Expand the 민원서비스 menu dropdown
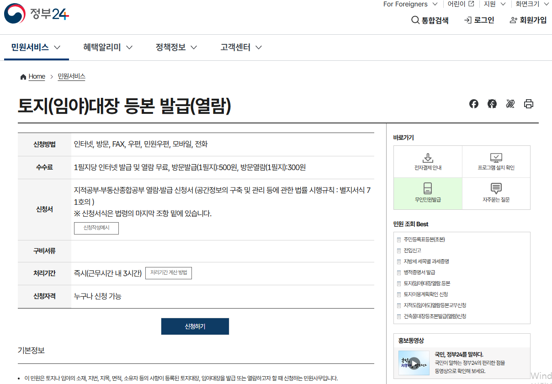The width and height of the screenshot is (552, 384). pos(36,47)
